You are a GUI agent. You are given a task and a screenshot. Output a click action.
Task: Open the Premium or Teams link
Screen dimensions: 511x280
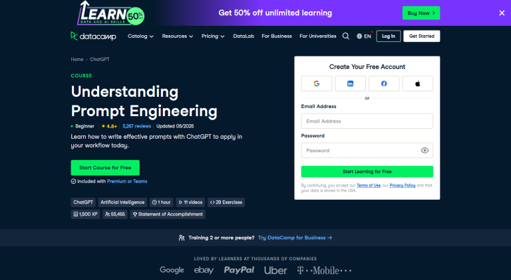coord(127,181)
